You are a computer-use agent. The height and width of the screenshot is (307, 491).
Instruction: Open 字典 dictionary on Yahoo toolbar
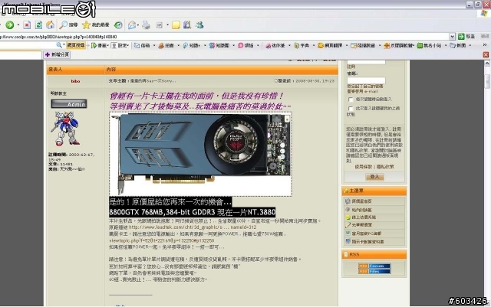[x=302, y=46]
